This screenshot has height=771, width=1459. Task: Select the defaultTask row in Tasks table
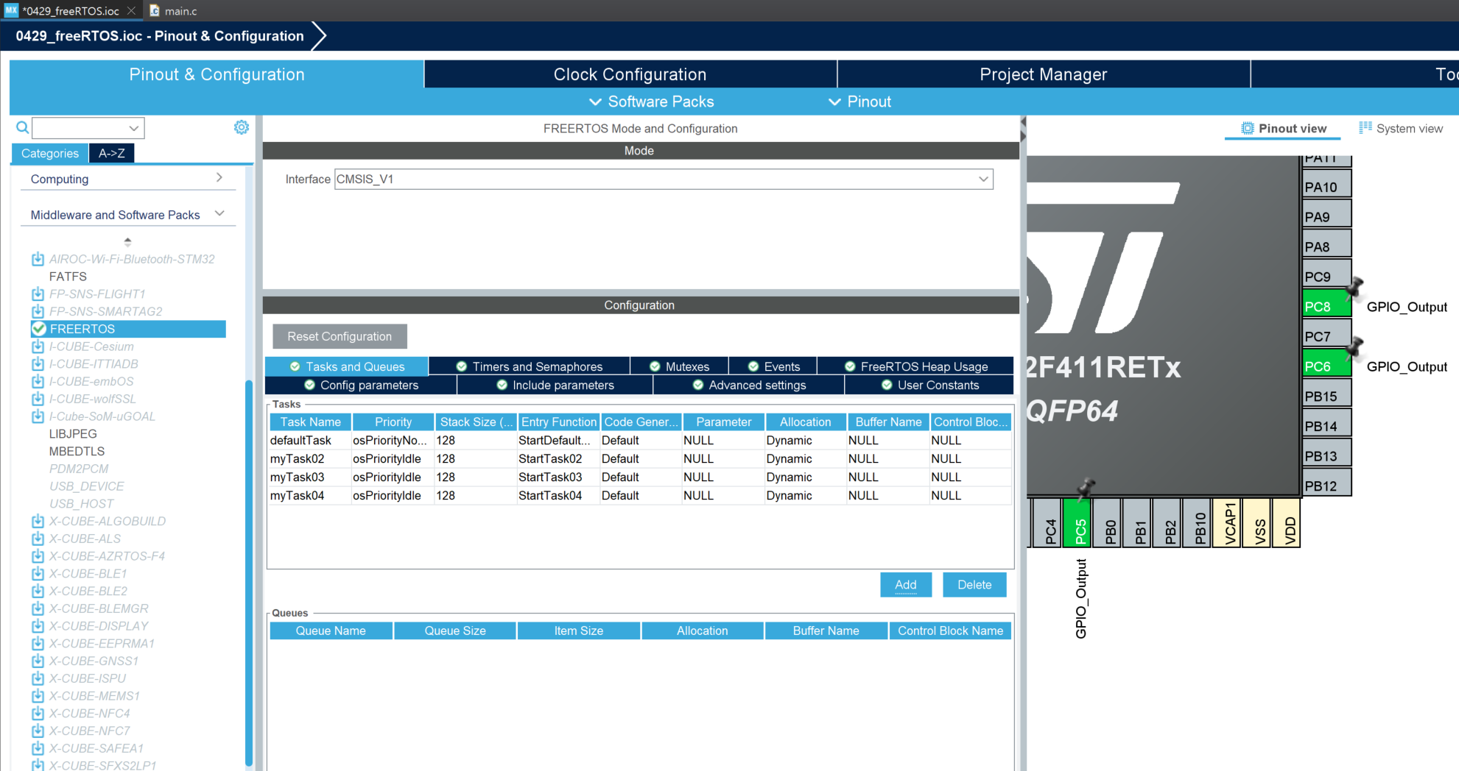639,440
